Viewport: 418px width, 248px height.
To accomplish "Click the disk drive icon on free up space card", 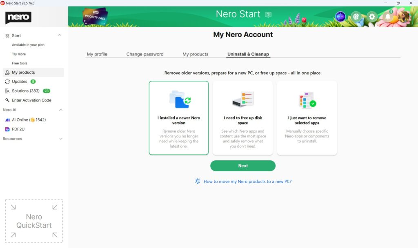I will [243, 99].
